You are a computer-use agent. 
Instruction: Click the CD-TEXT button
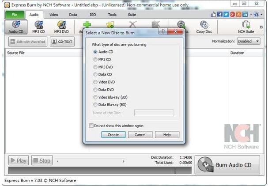point(62,42)
